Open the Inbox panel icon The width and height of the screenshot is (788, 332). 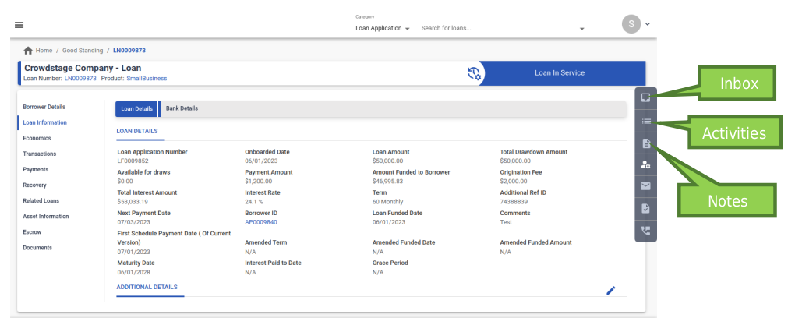[x=645, y=97]
